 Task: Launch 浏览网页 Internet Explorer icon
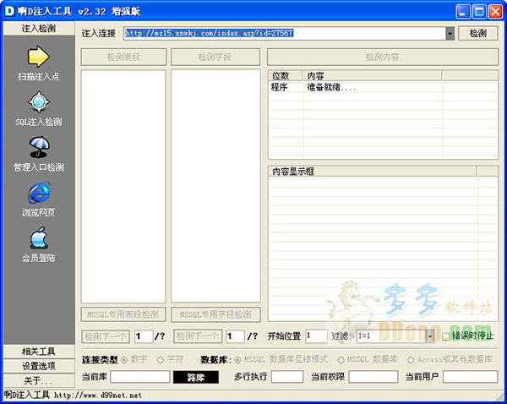click(39, 193)
